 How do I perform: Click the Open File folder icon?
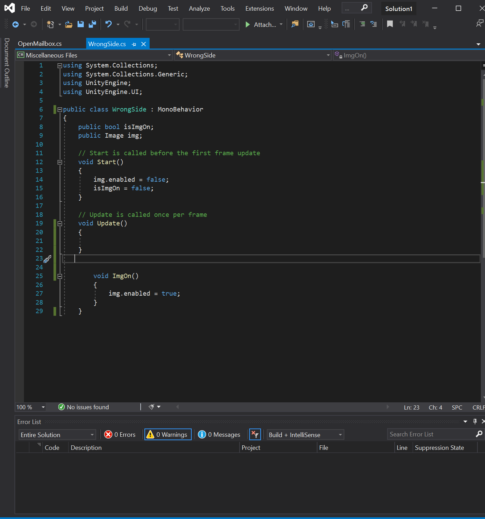click(69, 24)
